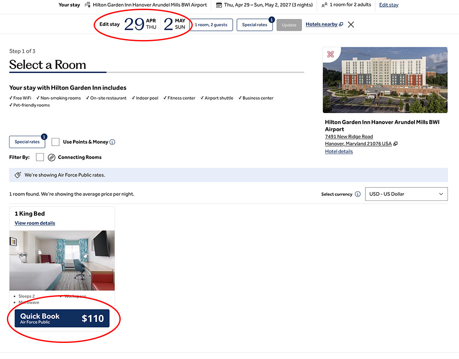Viewport: 459px width, 359px height.
Task: Open View room details for 1 King Bed
Action: (35, 223)
